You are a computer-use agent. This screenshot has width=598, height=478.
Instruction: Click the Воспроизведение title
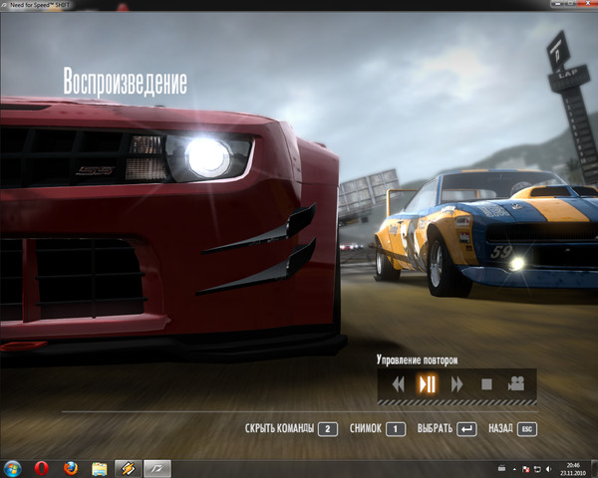tap(126, 82)
